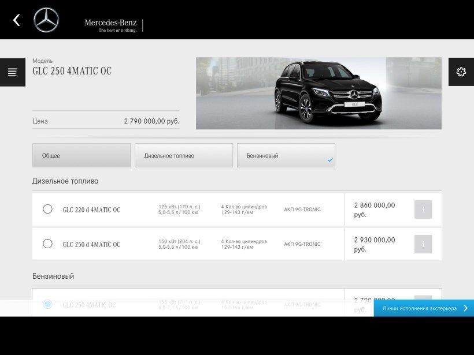474x355 pixels.
Task: Open the left side menu list icon
Action: 12,72
